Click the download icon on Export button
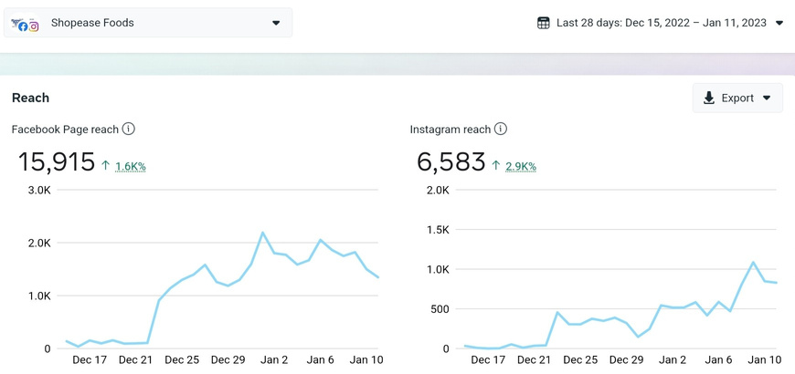 click(709, 98)
